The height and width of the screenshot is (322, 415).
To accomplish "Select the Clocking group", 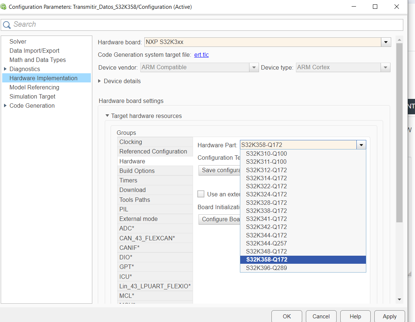I will coord(131,142).
